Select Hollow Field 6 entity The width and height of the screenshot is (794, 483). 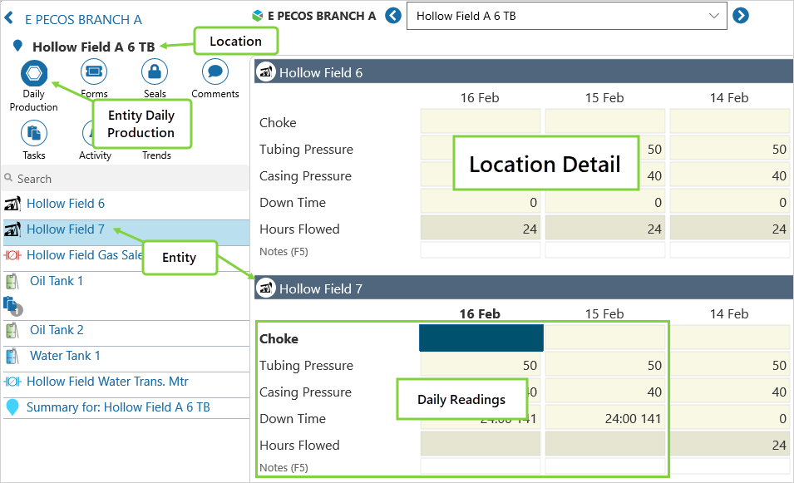[x=66, y=204]
